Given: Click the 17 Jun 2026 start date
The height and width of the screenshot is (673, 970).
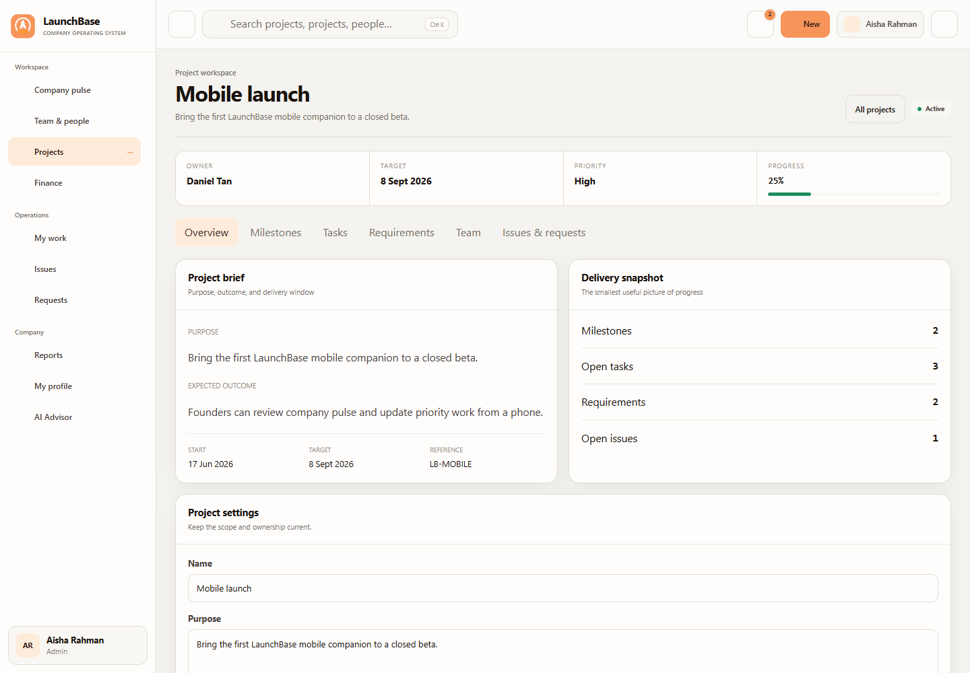Looking at the screenshot, I should (210, 464).
